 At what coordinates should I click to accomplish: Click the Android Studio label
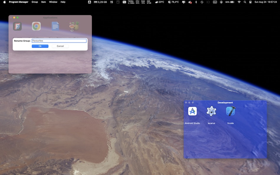point(192,123)
